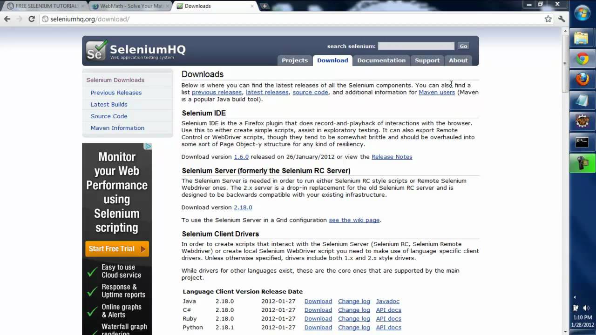Screen dimensions: 596x335
Task: Open the Selenium IDE Release Notes
Action: [392, 157]
